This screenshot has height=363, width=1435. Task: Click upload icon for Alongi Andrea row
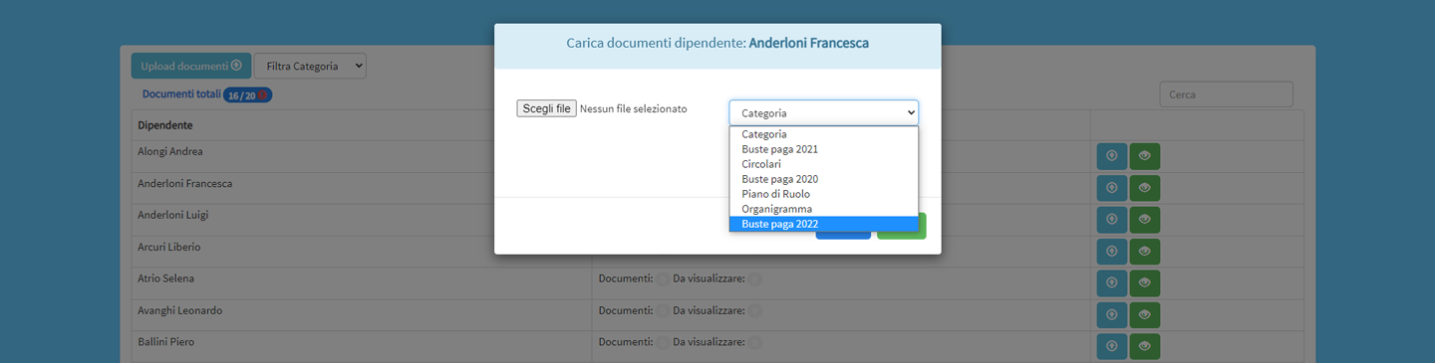pos(1112,156)
